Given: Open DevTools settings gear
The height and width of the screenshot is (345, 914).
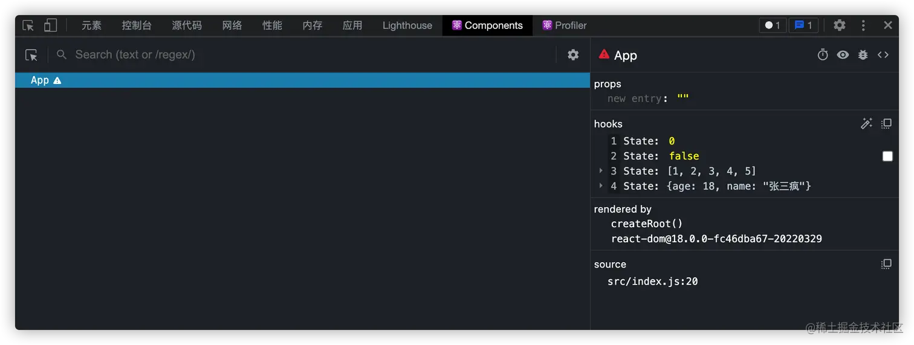Looking at the screenshot, I should 840,25.
